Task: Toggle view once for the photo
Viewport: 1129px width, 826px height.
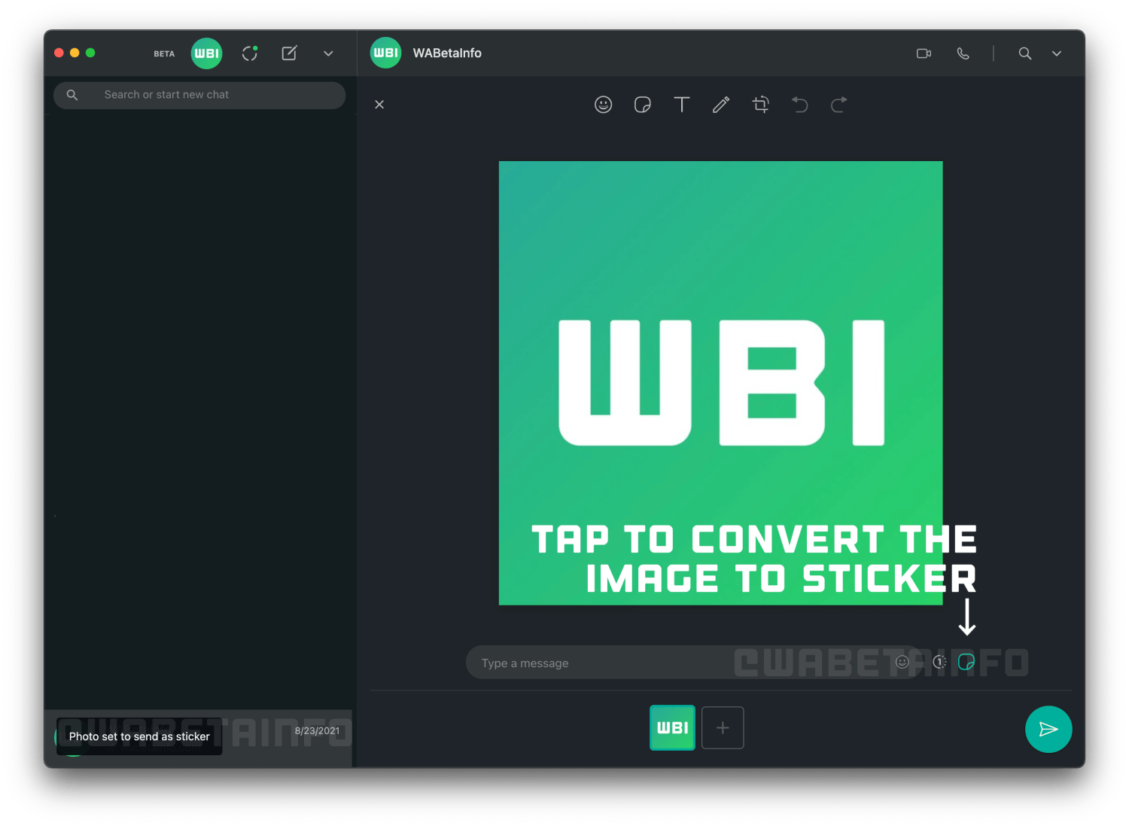Action: (939, 662)
